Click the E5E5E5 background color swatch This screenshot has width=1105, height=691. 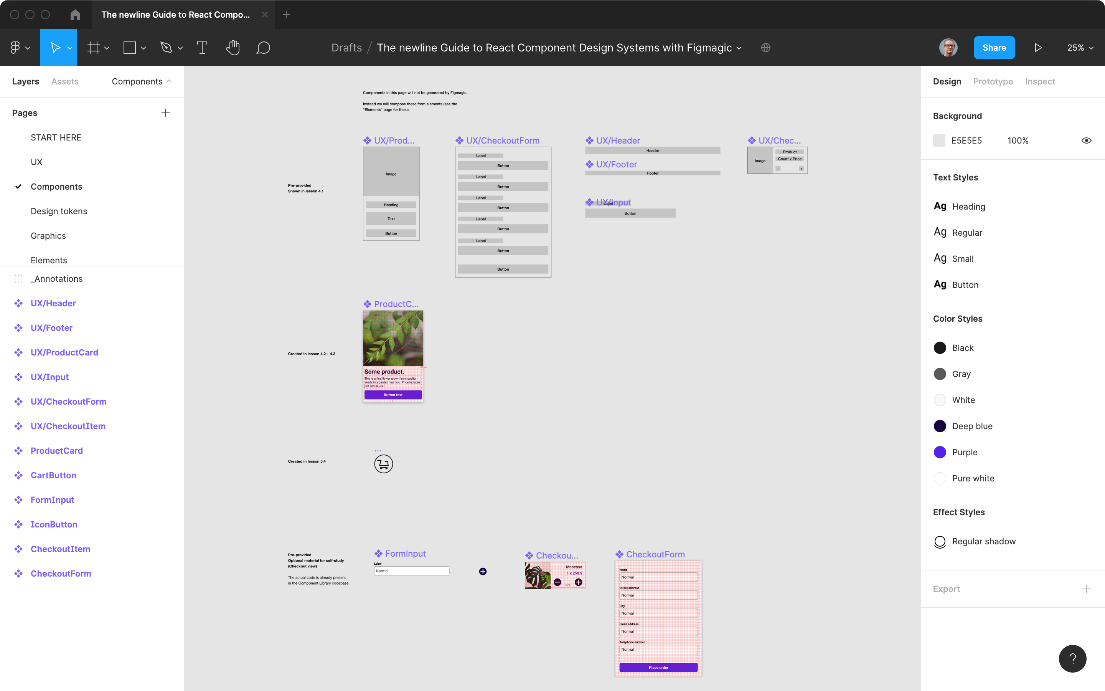click(x=939, y=140)
